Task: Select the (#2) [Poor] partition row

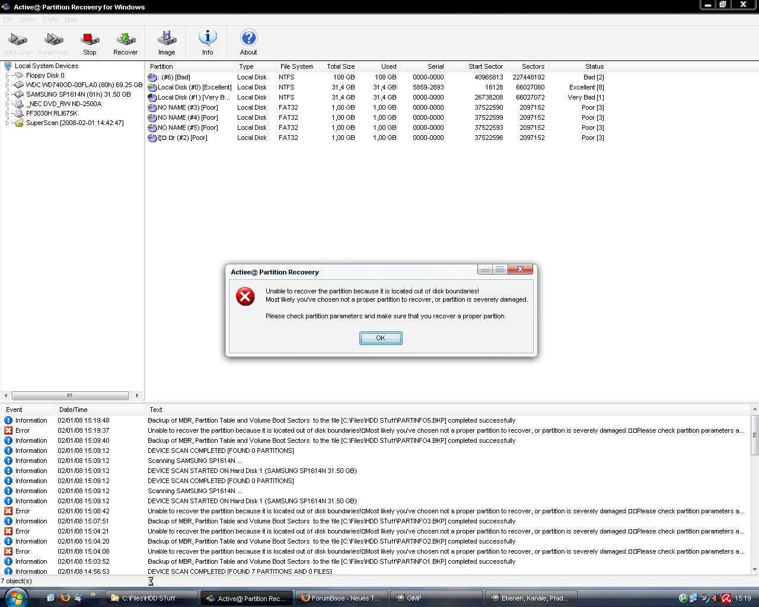Action: [x=376, y=138]
